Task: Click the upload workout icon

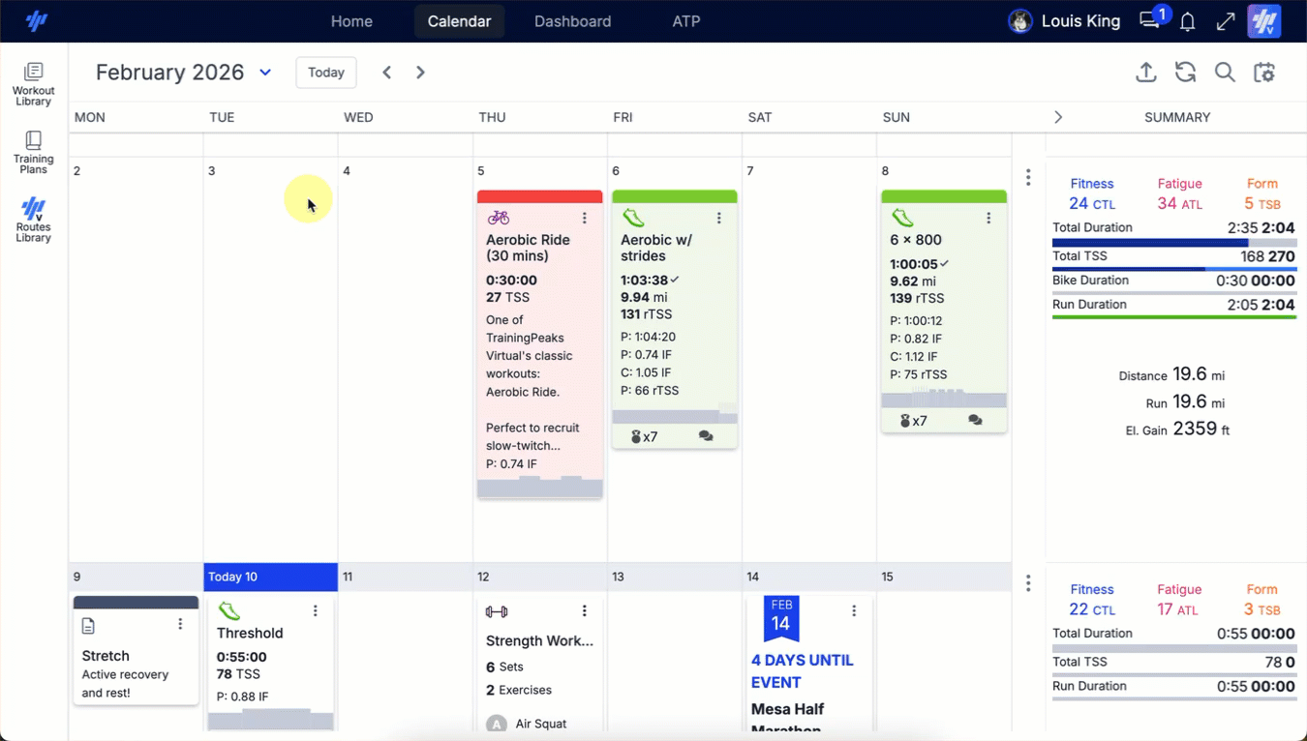Action: (1145, 73)
